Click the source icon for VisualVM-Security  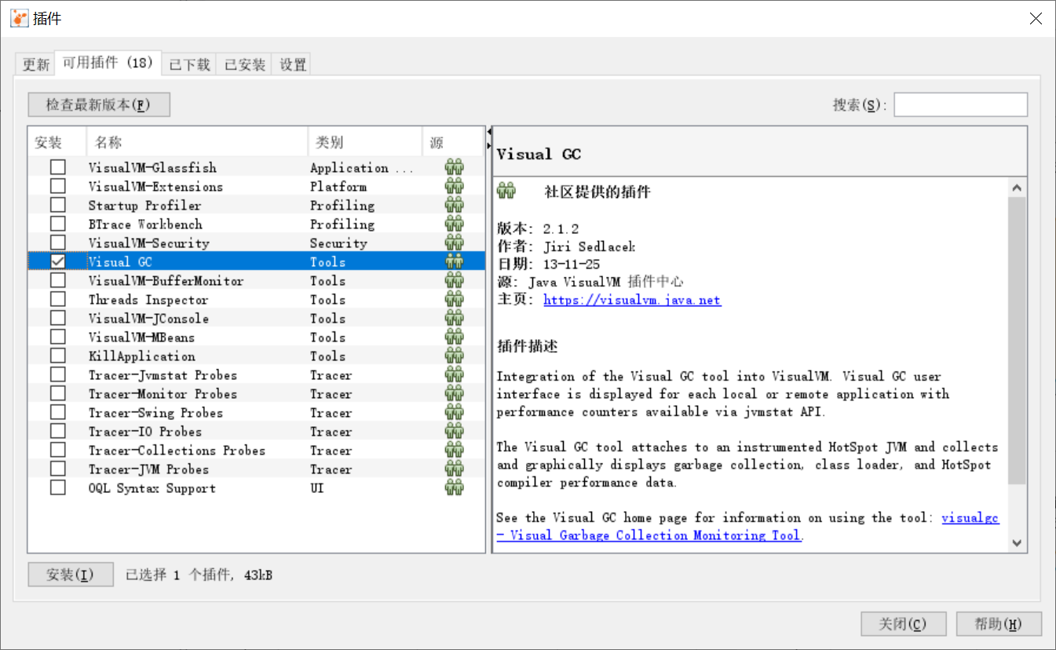(x=454, y=243)
